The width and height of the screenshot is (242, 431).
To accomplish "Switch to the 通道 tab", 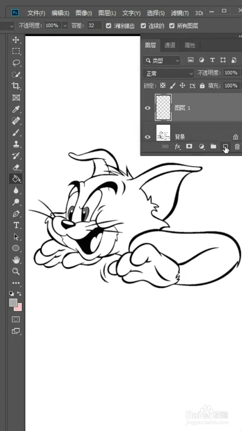I will [x=170, y=45].
